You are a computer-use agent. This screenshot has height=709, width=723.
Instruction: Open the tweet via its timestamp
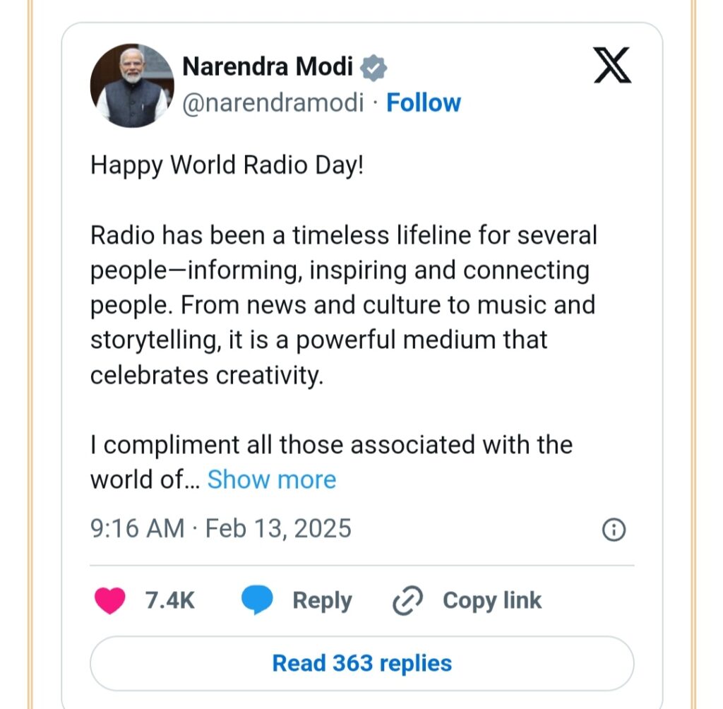[221, 528]
